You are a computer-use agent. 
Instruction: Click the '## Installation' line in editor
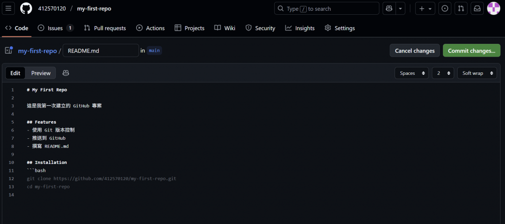[x=47, y=162]
